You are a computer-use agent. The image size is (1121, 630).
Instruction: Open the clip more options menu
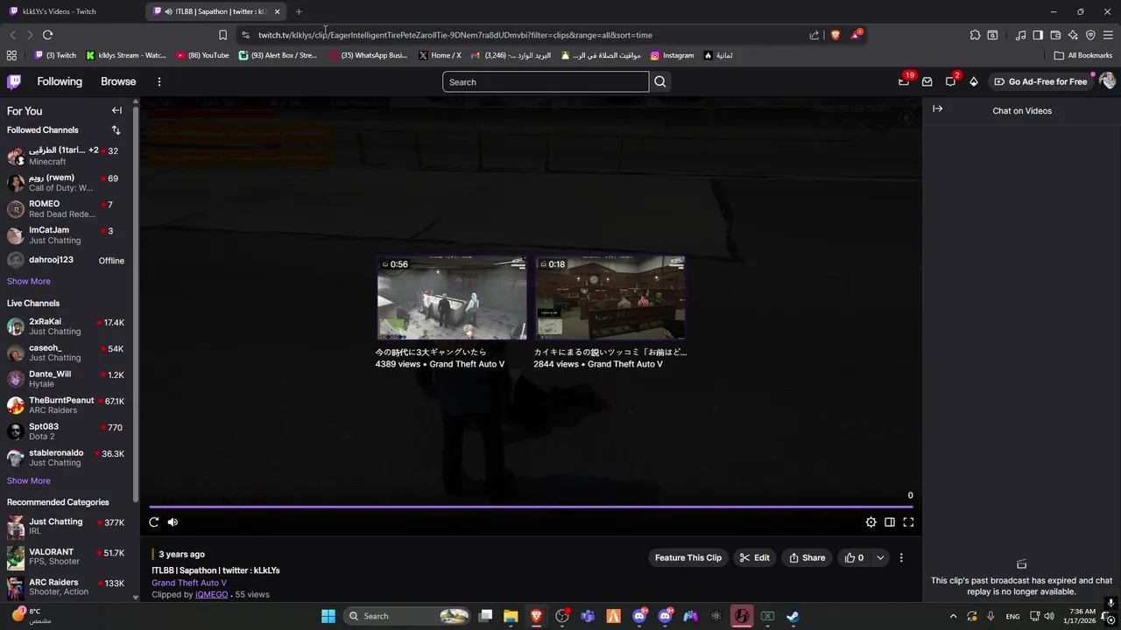click(x=901, y=557)
